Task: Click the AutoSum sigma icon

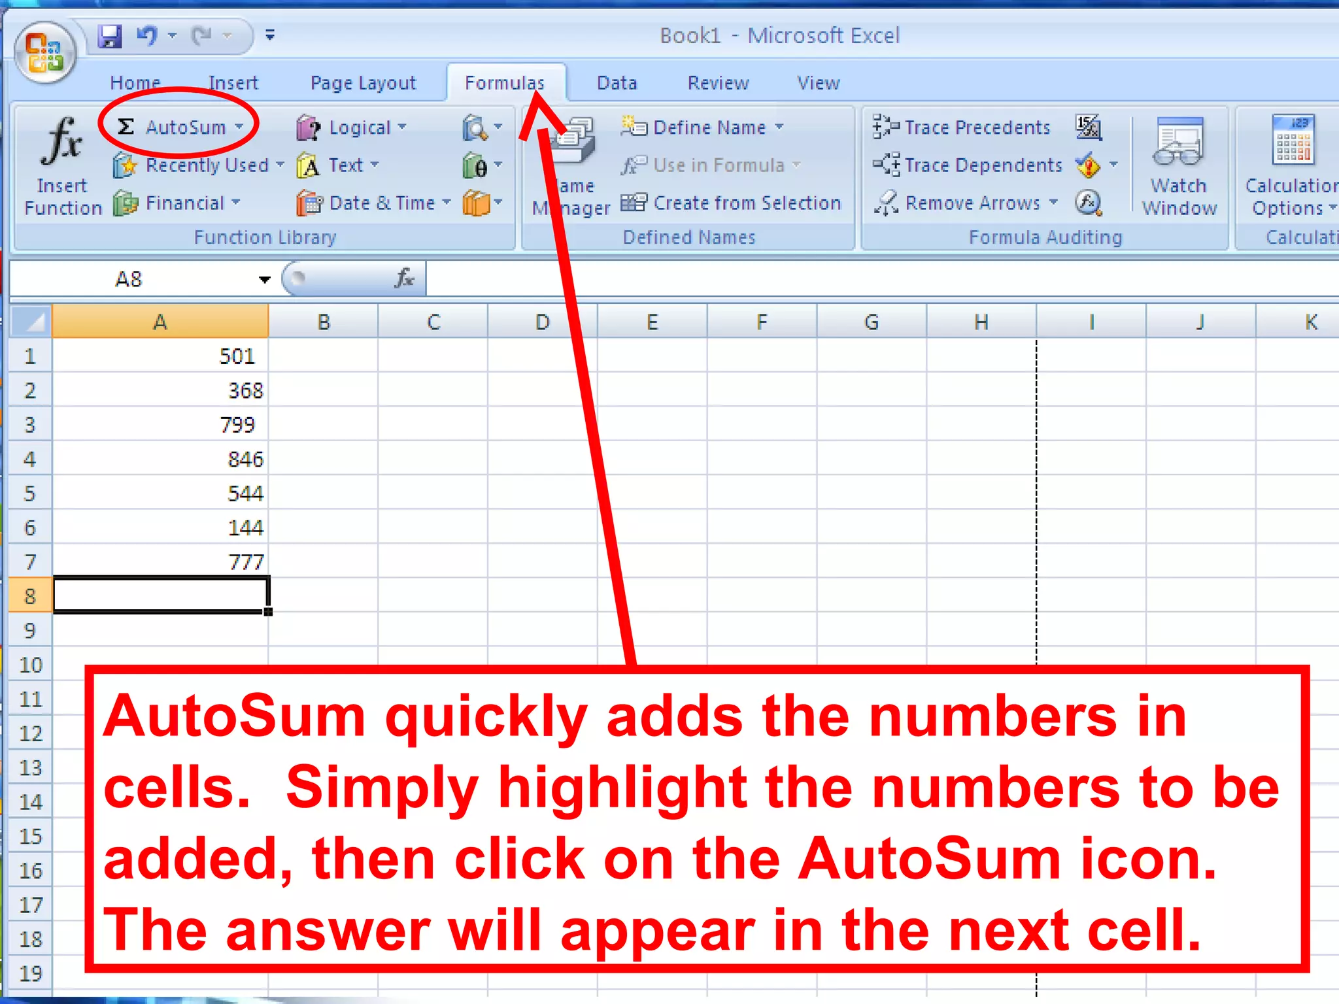Action: click(126, 126)
